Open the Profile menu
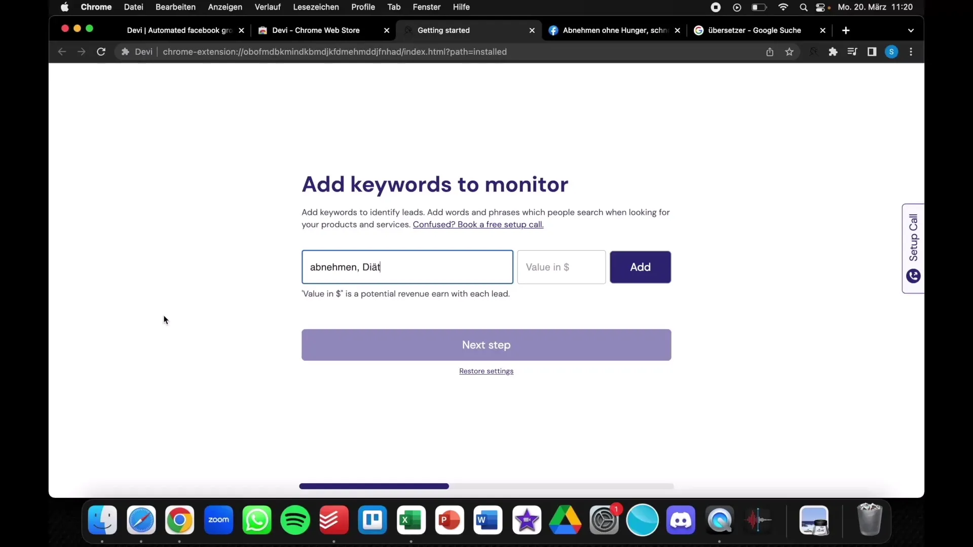 [x=363, y=7]
